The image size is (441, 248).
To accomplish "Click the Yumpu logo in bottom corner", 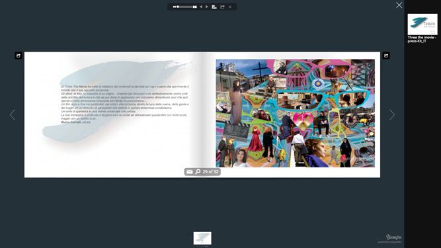I will 393,237.
